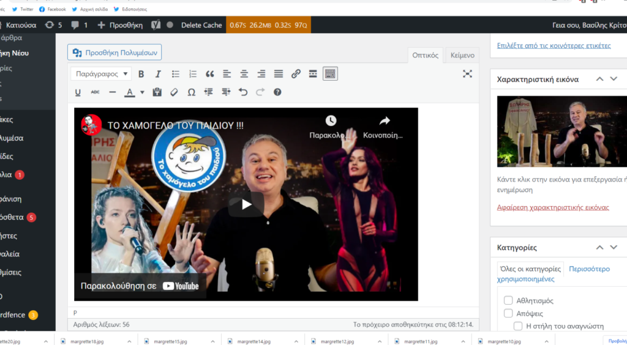Insert or edit link

click(x=296, y=74)
